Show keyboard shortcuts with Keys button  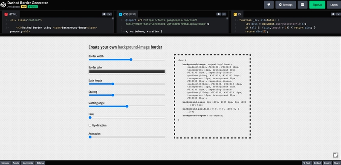click(x=40, y=163)
